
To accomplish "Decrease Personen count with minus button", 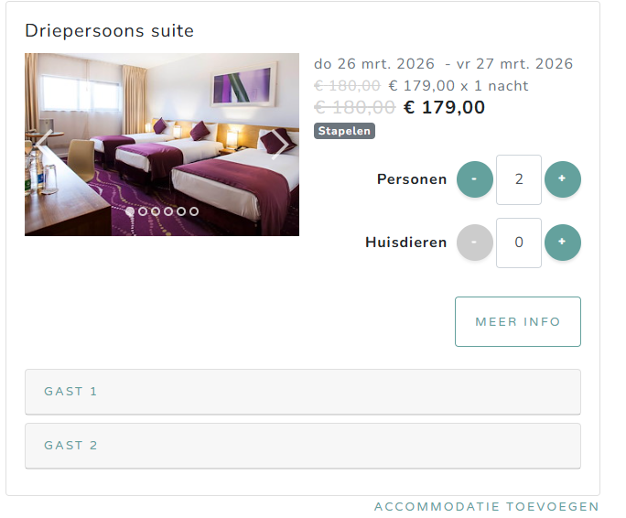I will pyautogui.click(x=475, y=179).
